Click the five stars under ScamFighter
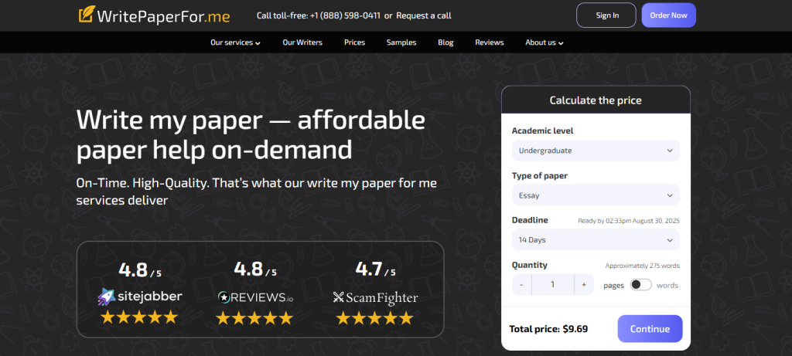 tap(375, 317)
